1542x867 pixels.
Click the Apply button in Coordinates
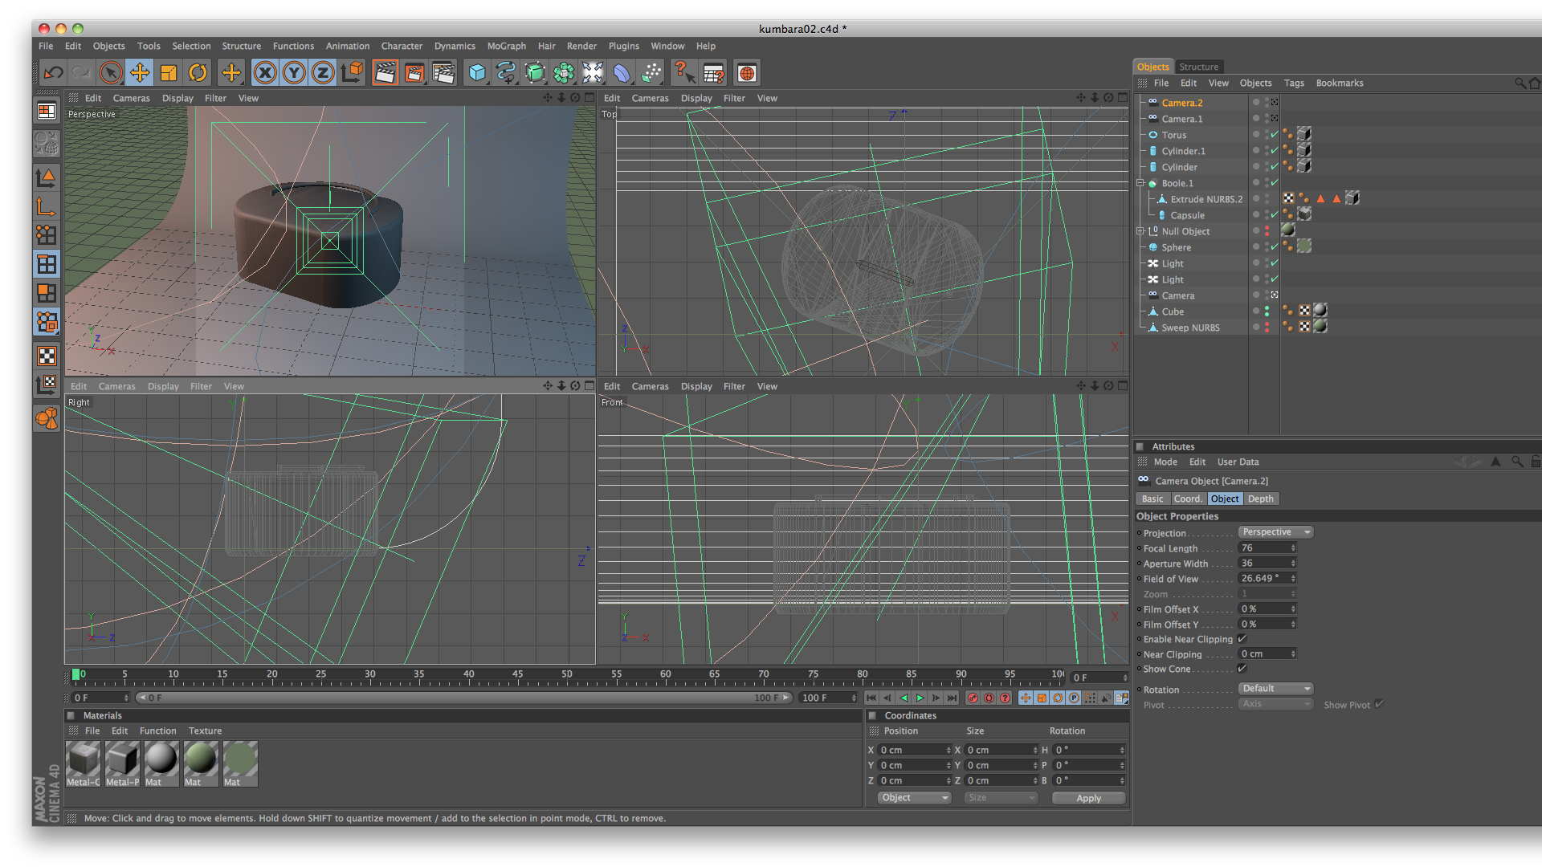[1088, 798]
